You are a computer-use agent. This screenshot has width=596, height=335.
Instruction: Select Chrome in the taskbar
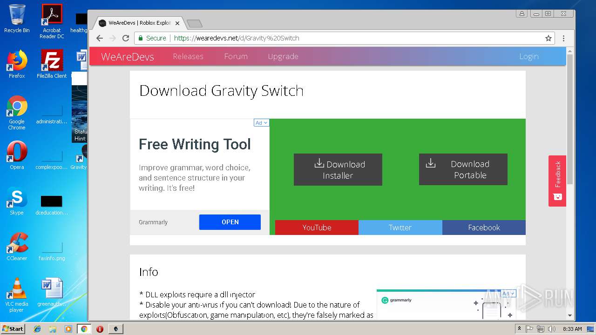[x=84, y=328]
